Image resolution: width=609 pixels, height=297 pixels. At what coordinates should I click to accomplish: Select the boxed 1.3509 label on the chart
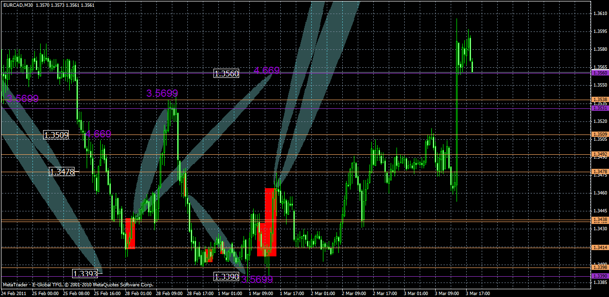tap(55, 134)
